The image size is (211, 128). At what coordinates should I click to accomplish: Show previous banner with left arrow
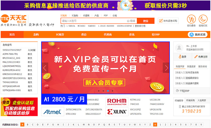point(45,68)
